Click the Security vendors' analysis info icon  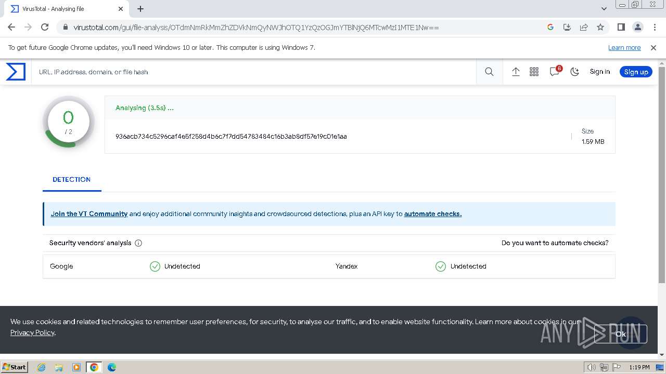click(x=138, y=243)
